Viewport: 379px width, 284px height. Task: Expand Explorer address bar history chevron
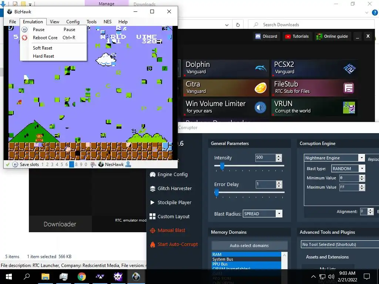pos(227,25)
